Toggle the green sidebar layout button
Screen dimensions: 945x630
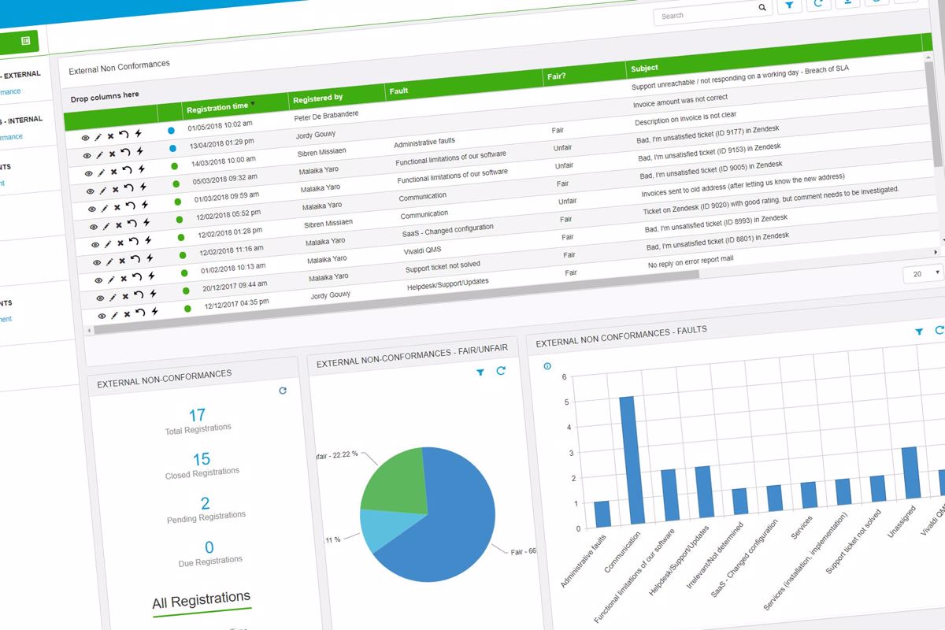26,40
